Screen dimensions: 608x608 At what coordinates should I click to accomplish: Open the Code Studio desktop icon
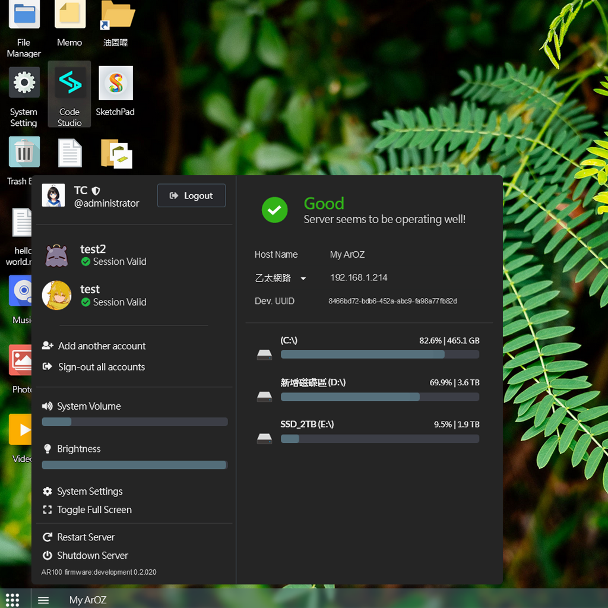coord(69,84)
